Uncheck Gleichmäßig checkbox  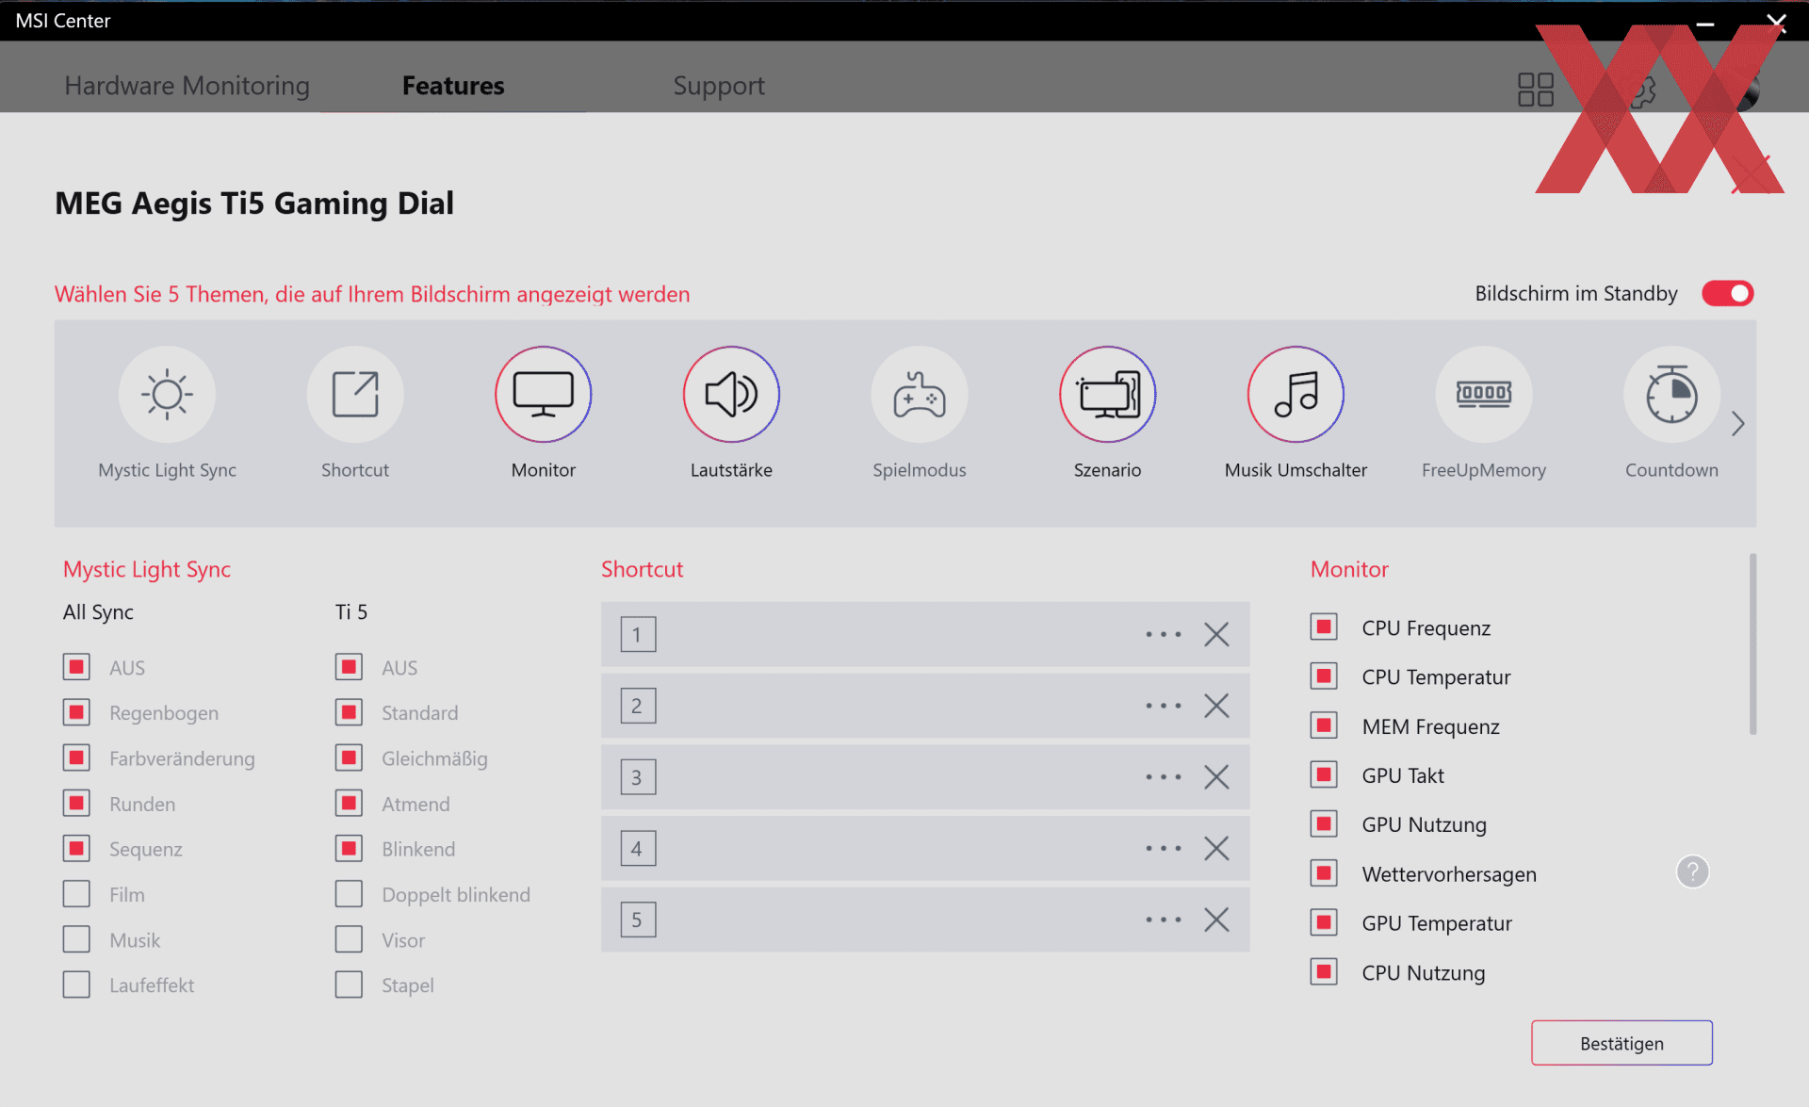(349, 757)
